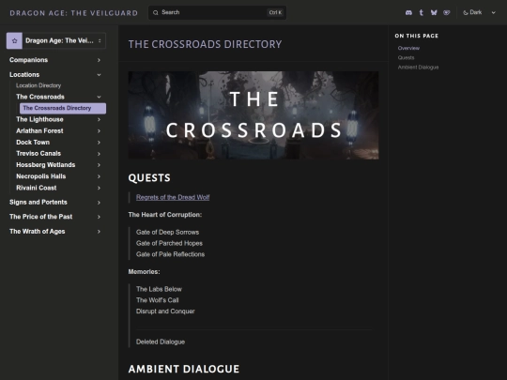Open Location Directory in the sidebar
507x380 pixels.
[x=38, y=85]
